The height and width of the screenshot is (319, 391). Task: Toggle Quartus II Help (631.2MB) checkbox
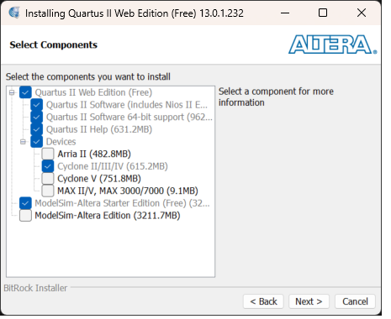click(36, 129)
